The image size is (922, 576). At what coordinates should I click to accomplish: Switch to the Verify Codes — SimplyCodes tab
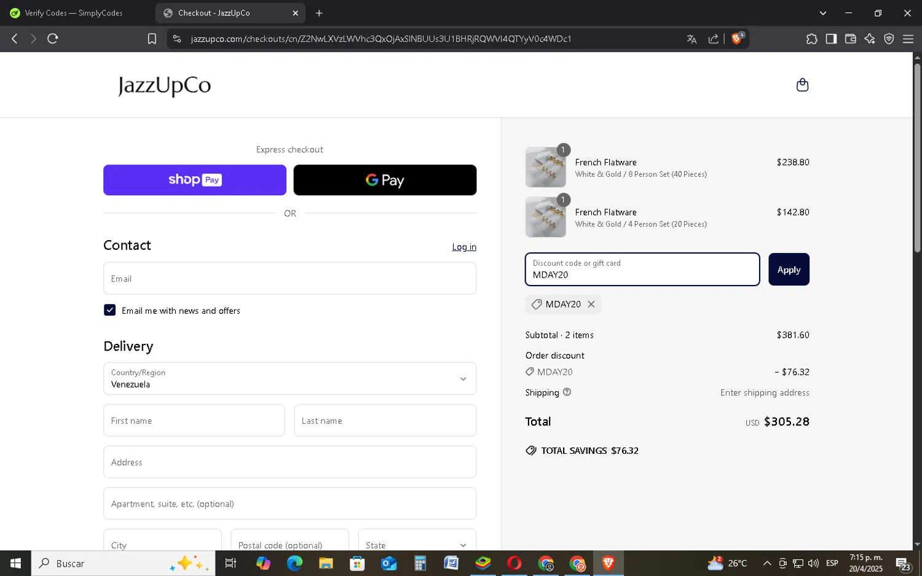(74, 13)
